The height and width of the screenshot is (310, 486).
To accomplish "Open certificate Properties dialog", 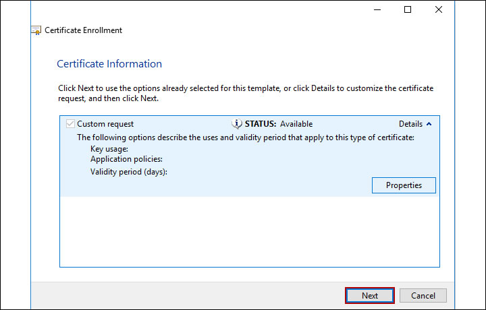I will (x=404, y=185).
